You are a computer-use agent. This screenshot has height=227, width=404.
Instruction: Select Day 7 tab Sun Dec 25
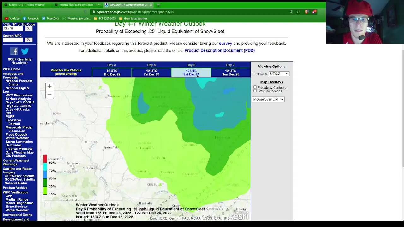230,73
